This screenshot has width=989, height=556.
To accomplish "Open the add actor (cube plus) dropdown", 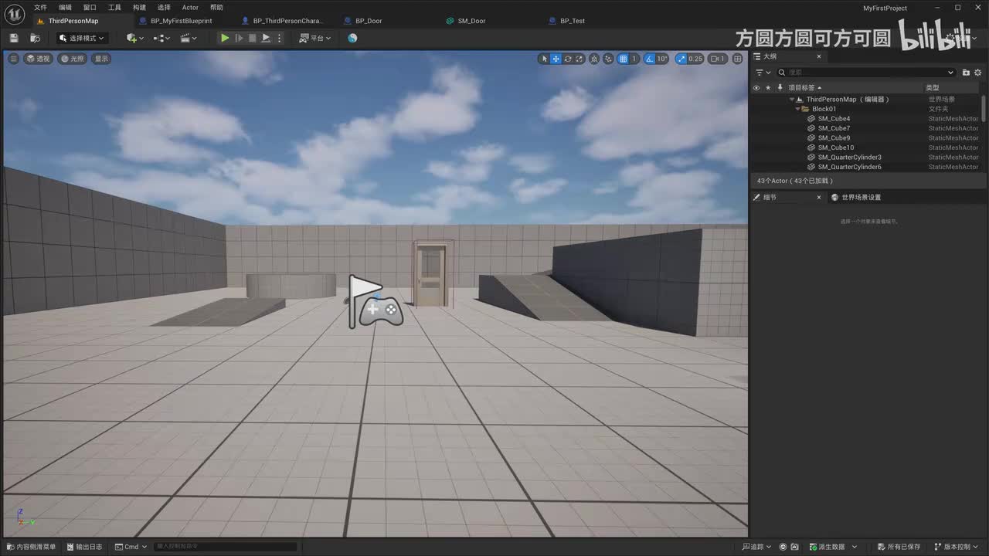I will click(134, 38).
